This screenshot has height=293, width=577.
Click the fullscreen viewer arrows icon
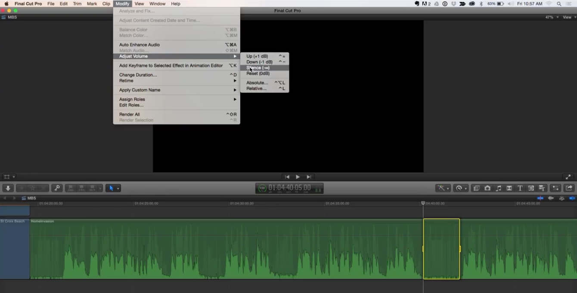pyautogui.click(x=568, y=177)
